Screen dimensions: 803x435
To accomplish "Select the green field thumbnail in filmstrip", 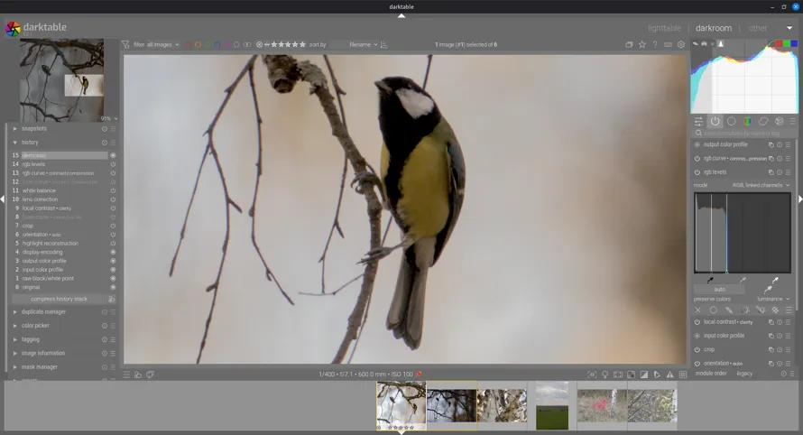I will (551, 406).
